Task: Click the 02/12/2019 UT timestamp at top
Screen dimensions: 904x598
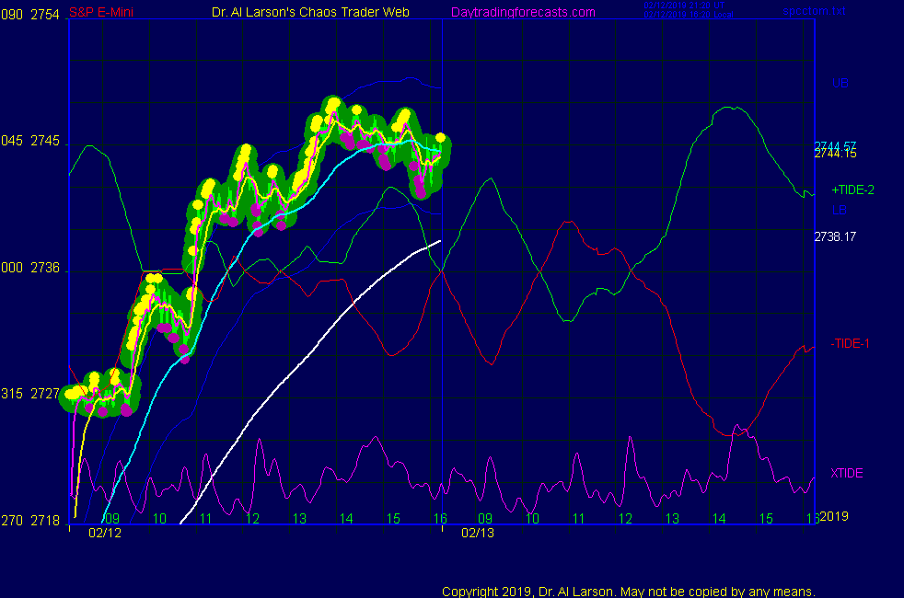Action: point(684,6)
